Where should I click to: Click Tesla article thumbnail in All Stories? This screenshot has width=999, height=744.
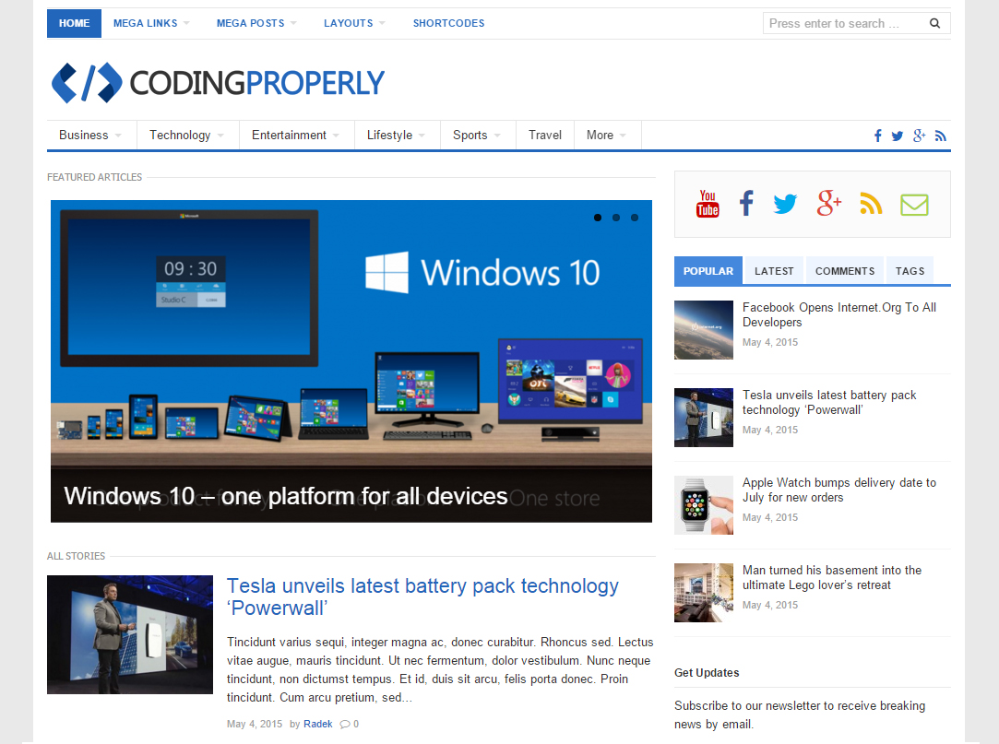point(130,634)
